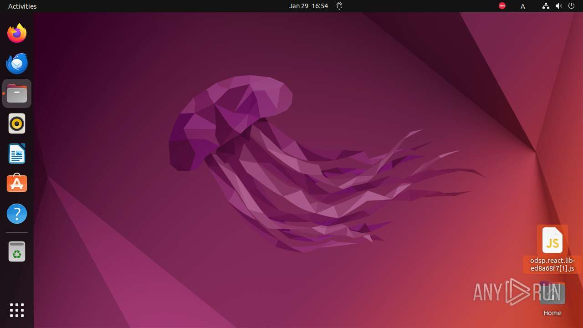Viewport: 583px width, 328px height.
Task: Launch Rhythmbox music player
Action: (x=17, y=123)
